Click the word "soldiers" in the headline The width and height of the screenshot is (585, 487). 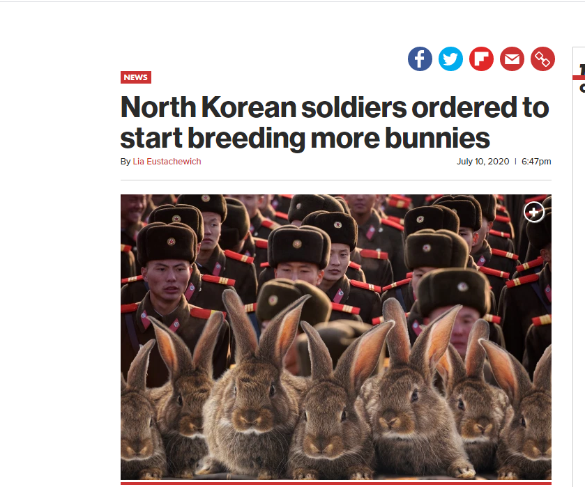click(x=354, y=107)
